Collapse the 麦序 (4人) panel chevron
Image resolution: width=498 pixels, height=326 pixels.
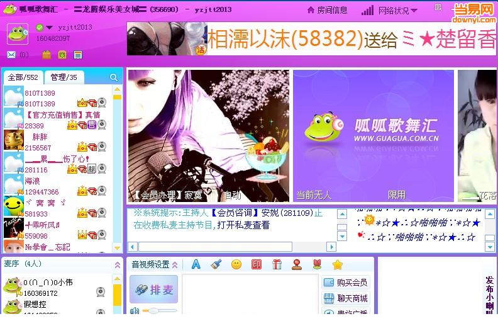tap(117, 265)
